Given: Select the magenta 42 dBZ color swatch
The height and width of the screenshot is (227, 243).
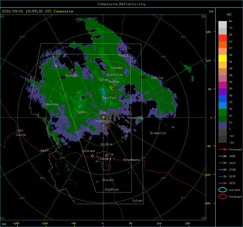Looking at the screenshot, I should pyautogui.click(x=222, y=85).
